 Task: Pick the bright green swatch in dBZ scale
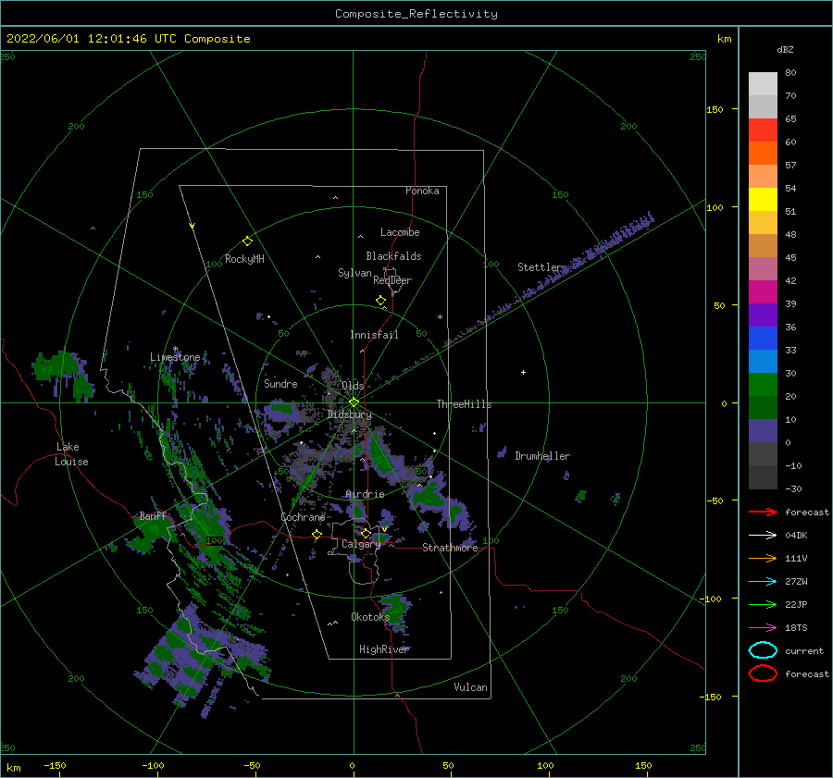(763, 385)
